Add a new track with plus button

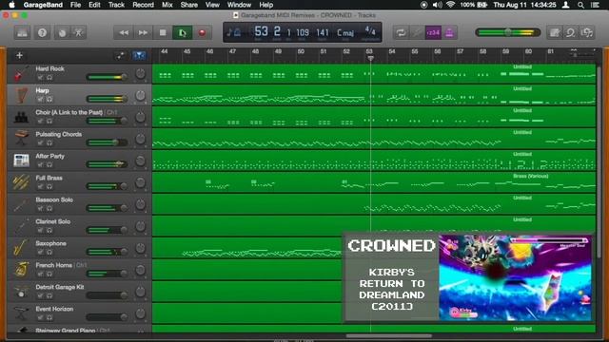click(x=19, y=55)
